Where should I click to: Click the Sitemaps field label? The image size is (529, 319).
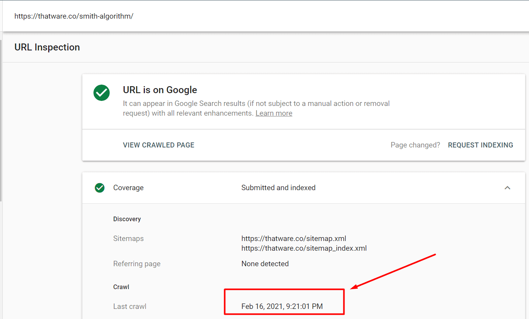pyautogui.click(x=129, y=239)
